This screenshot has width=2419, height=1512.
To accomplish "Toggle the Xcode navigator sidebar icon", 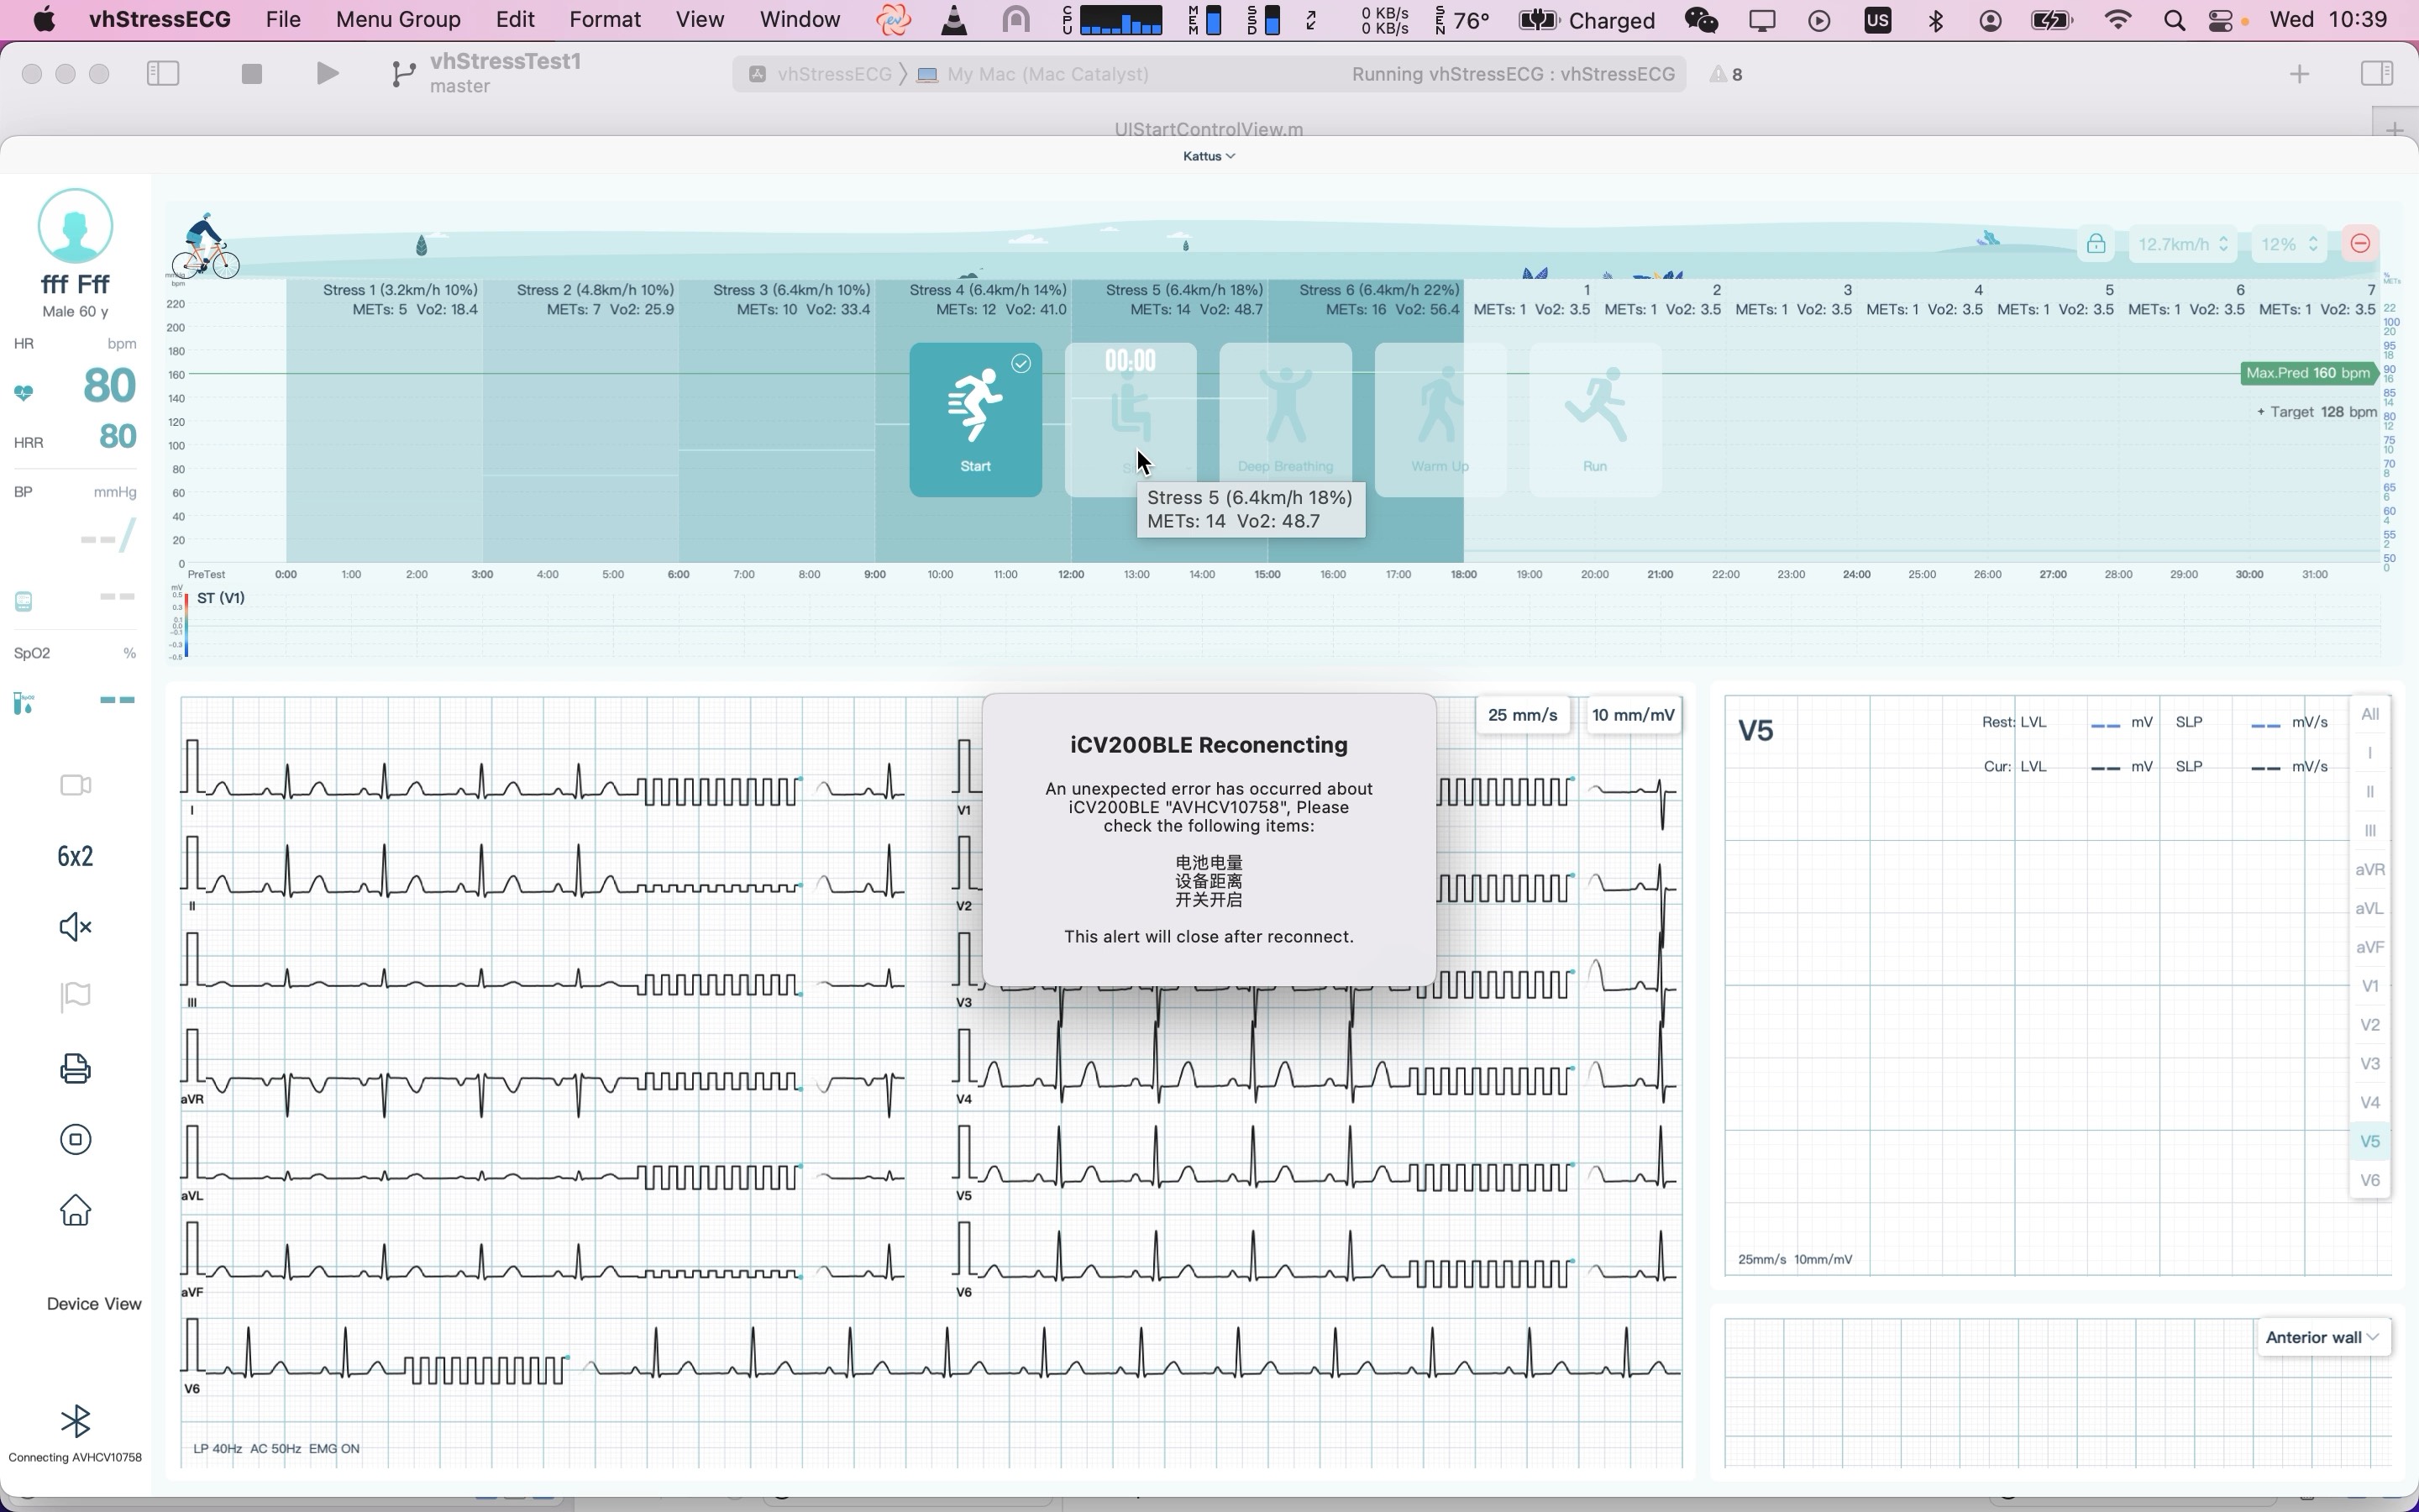I will [163, 74].
